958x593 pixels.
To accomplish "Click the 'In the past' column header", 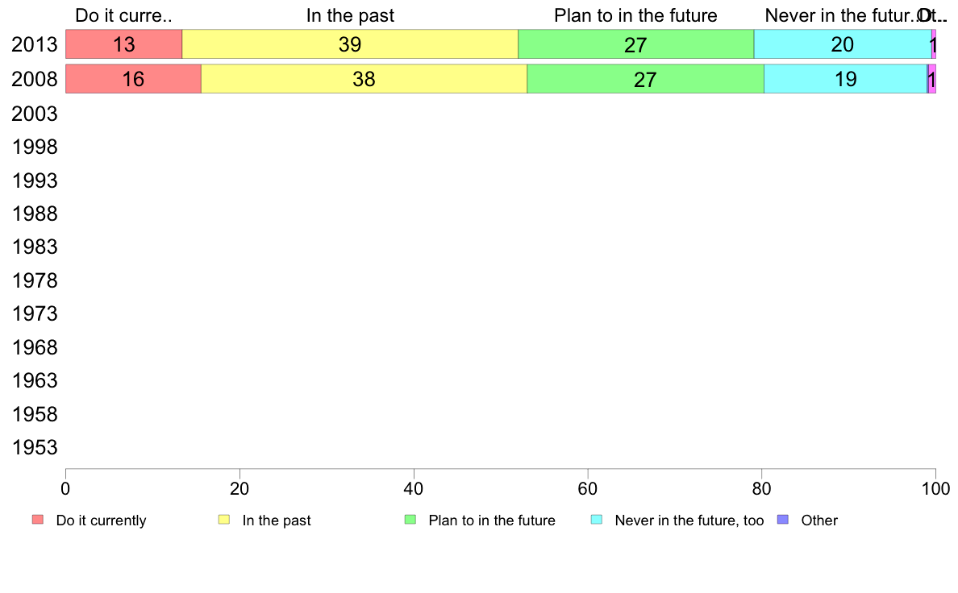I will 350,15.
